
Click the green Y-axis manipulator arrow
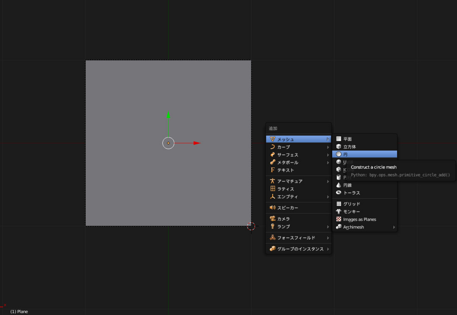(168, 115)
